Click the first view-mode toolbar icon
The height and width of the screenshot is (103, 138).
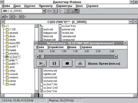tap(50, 11)
